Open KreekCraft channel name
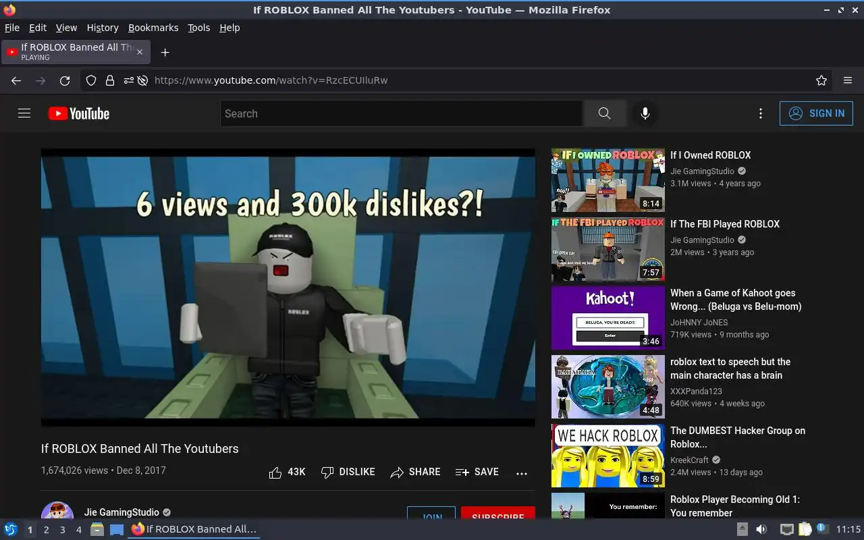864x540 pixels. click(x=689, y=460)
